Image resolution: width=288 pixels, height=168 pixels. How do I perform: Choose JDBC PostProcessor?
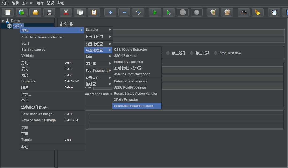(x=137, y=87)
